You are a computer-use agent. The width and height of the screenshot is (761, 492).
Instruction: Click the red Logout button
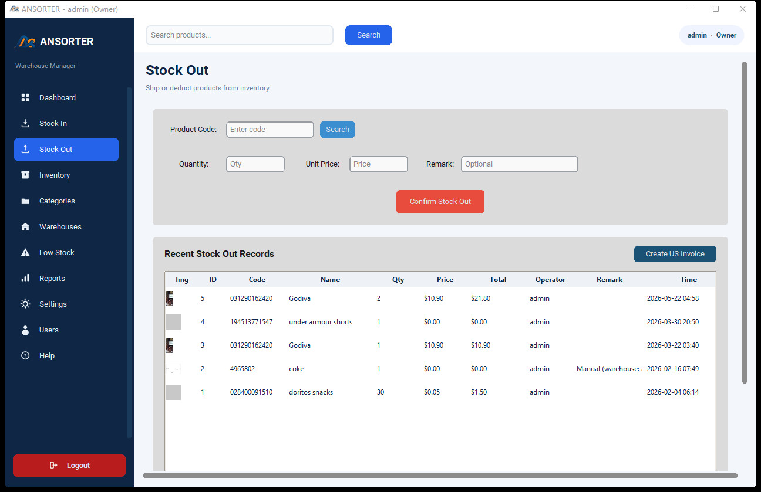69,466
